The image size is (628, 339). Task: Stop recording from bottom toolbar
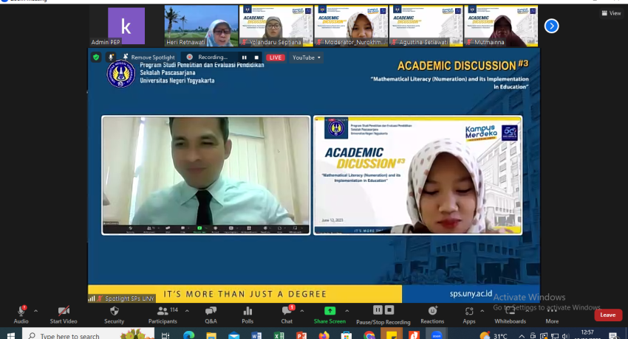pos(389,310)
